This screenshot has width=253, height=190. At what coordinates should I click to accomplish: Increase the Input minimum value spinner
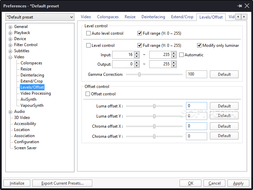[137, 53]
